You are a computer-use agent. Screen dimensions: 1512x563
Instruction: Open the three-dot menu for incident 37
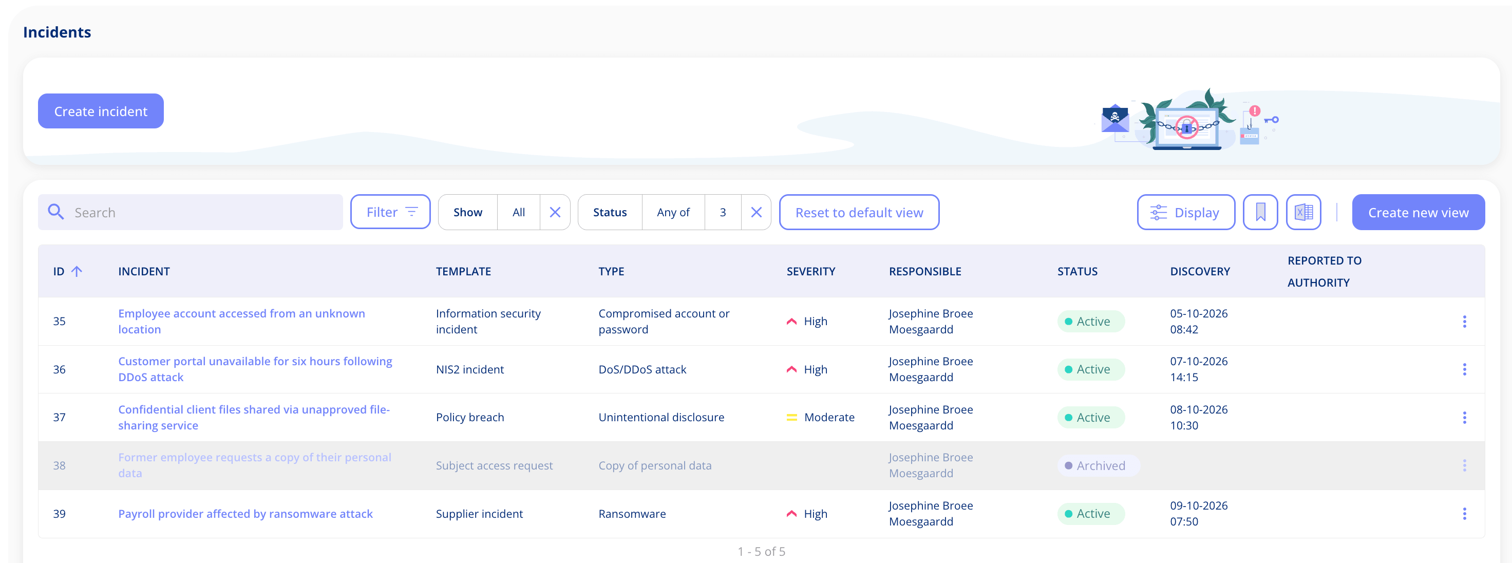(x=1464, y=418)
